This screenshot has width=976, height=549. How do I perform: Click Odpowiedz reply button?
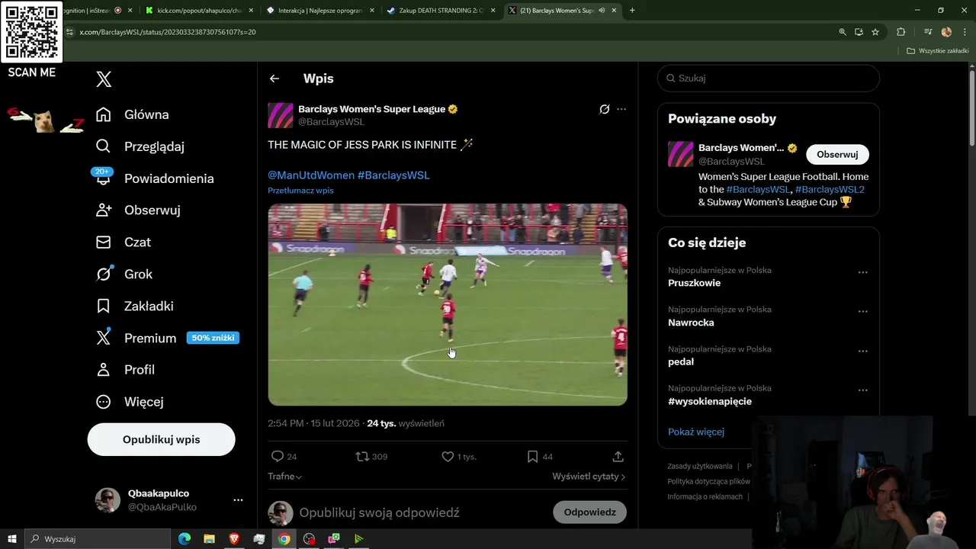pyautogui.click(x=589, y=512)
